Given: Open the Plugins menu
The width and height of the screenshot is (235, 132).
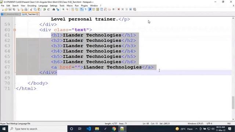Looking at the screenshot, I should [x=84, y=6].
